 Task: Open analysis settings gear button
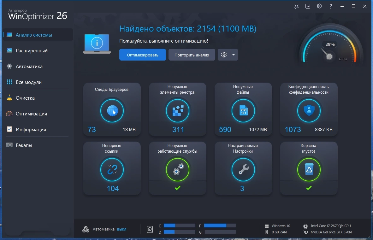tap(224, 55)
